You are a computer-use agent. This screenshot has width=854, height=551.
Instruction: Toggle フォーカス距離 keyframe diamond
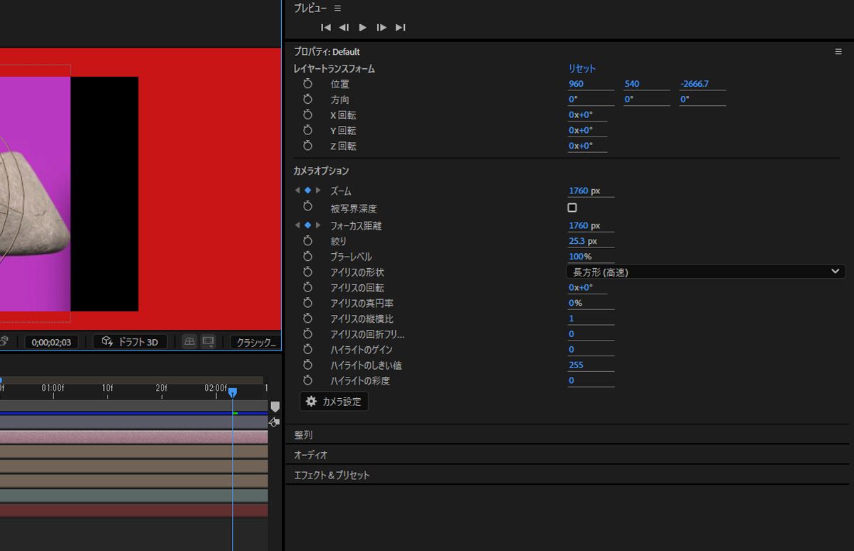point(307,225)
